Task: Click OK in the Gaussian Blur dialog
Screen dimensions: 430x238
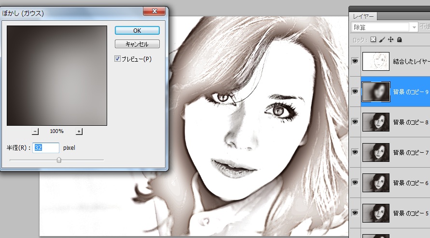Action: (x=137, y=30)
